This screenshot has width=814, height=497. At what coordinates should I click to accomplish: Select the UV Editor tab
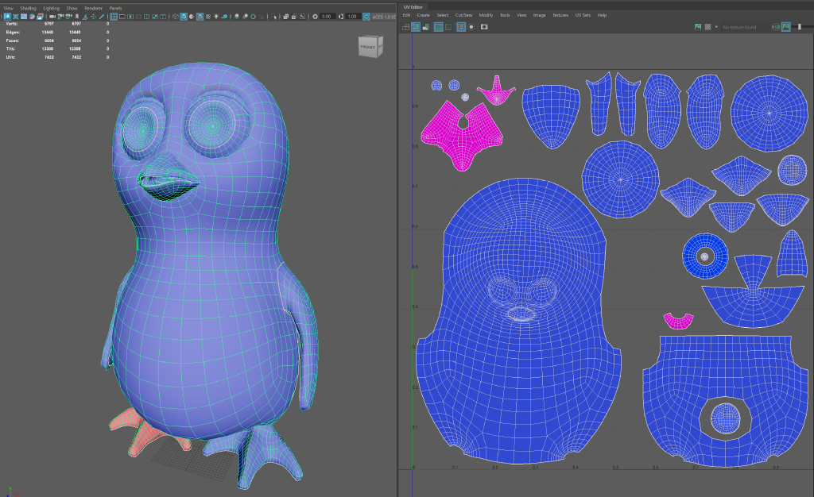coord(413,6)
